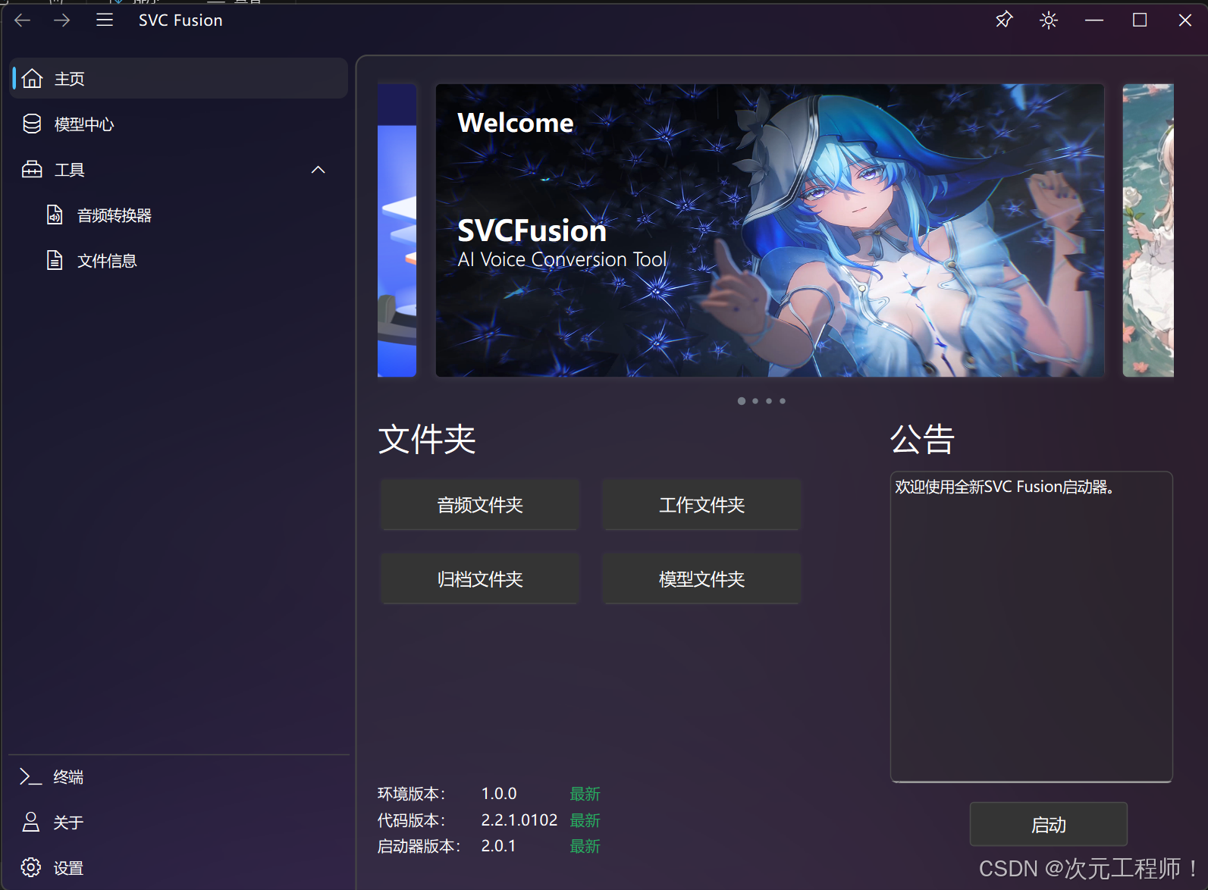Pin the window with the pin icon
The image size is (1208, 890).
pos(1004,20)
